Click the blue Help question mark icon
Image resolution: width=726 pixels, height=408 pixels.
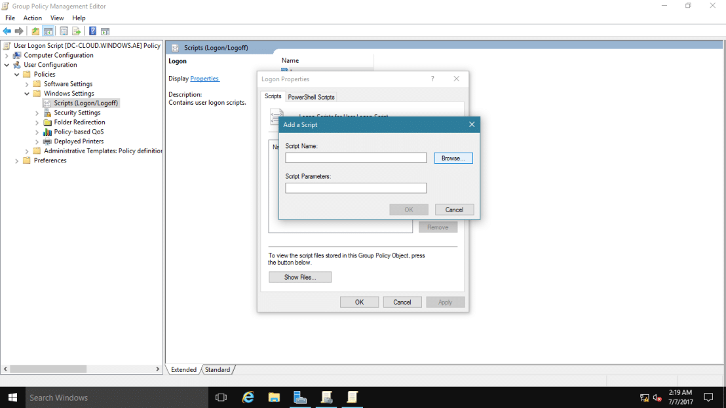(x=92, y=31)
